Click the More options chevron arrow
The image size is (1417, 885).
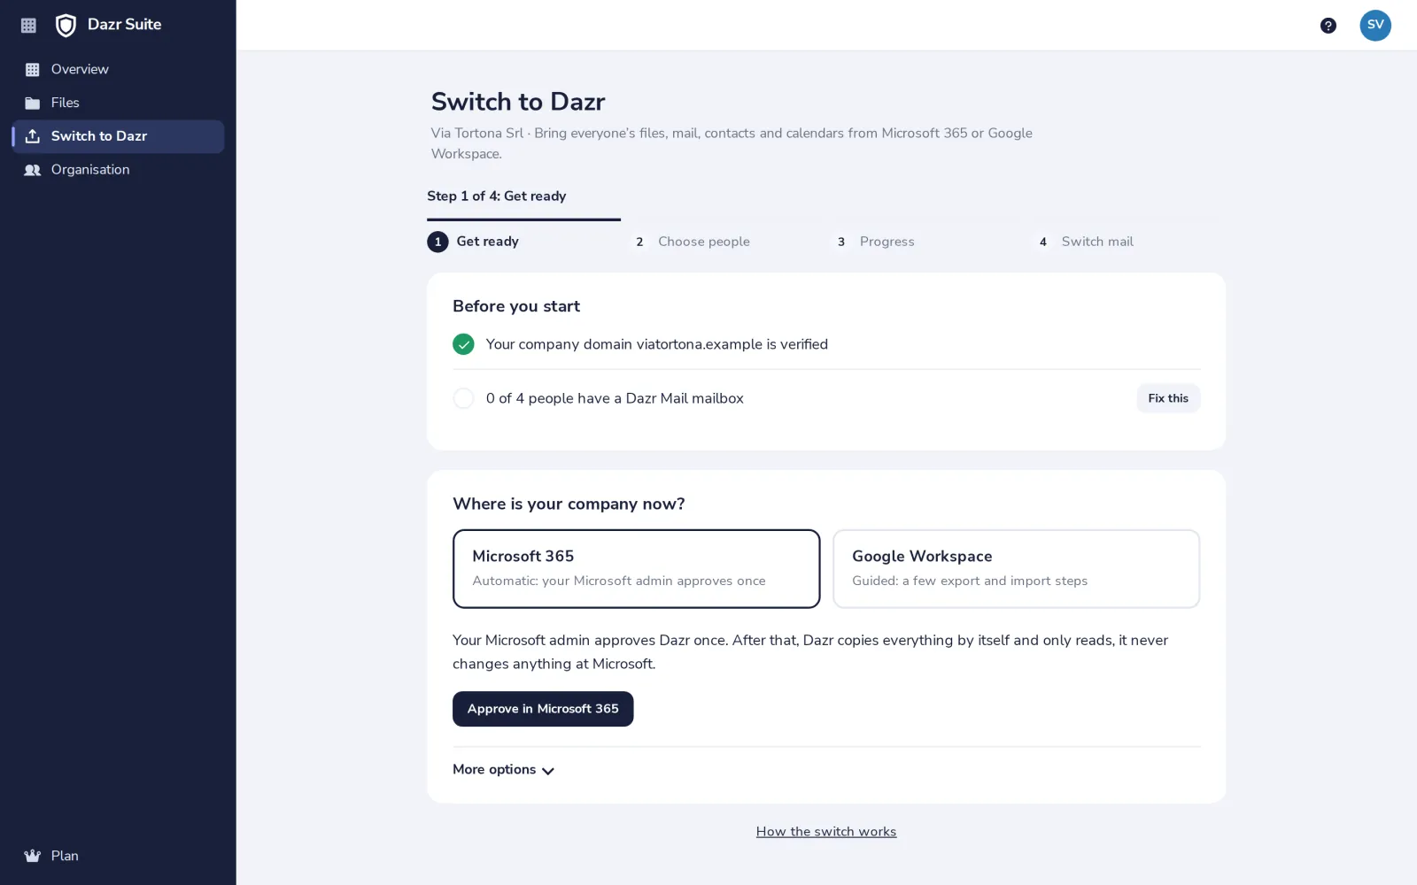548,771
